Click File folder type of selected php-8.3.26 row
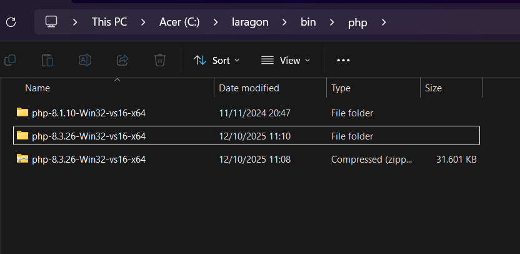The height and width of the screenshot is (254, 520). (x=352, y=136)
